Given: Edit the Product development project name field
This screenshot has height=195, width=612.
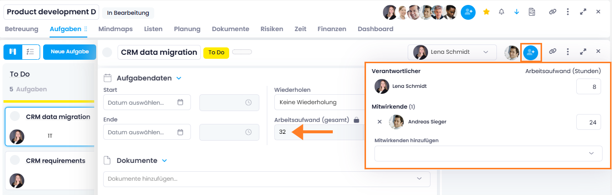Looking at the screenshot, I should [52, 12].
